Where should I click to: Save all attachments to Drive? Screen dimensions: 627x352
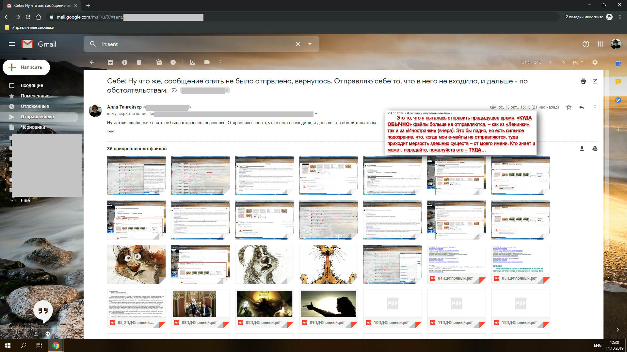coord(595,149)
